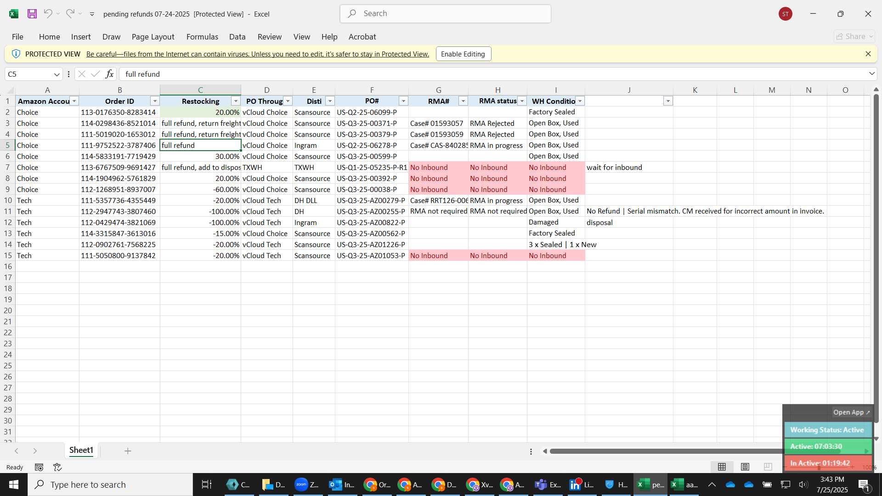Open RMA# column filter dropdown
882x496 pixels.
463,101
